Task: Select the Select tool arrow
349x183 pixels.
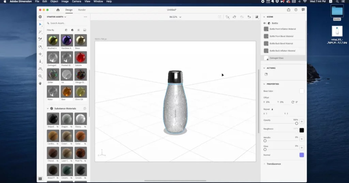Action: 40,24
